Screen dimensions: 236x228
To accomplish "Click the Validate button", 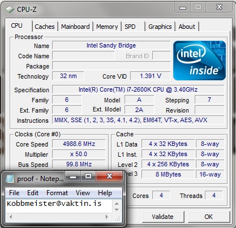I will click(x=163, y=217).
